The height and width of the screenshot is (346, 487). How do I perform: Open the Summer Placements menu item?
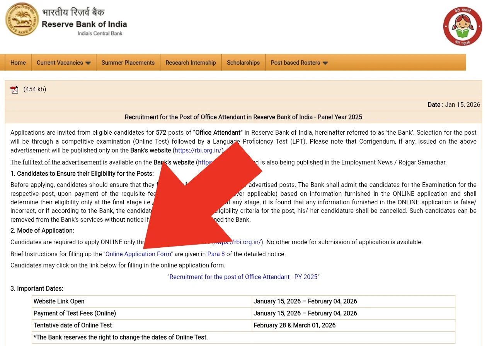coord(128,63)
